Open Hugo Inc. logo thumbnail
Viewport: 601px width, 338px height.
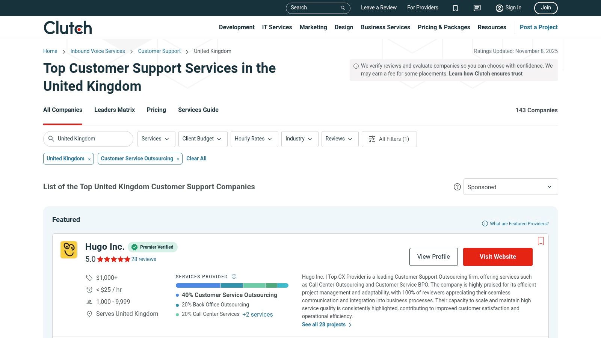(69, 250)
